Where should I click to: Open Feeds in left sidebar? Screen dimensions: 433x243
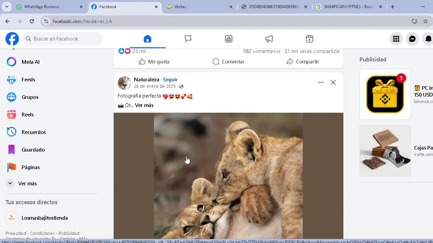point(51,80)
